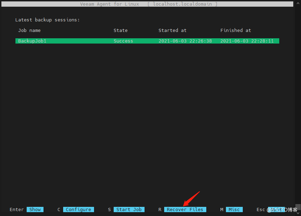Click the Veeam Agent for Linux title bar
Screen dimensions: 301x216
[147, 4]
